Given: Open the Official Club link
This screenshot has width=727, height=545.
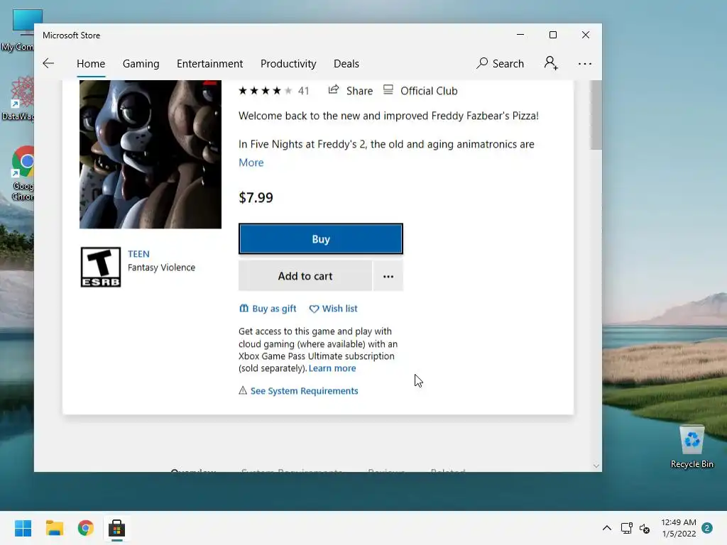Looking at the screenshot, I should [420, 90].
